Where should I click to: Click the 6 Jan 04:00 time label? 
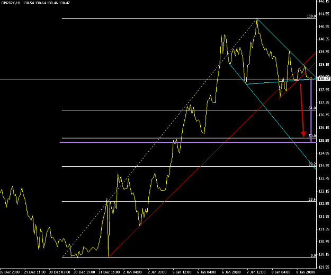(x=207, y=272)
